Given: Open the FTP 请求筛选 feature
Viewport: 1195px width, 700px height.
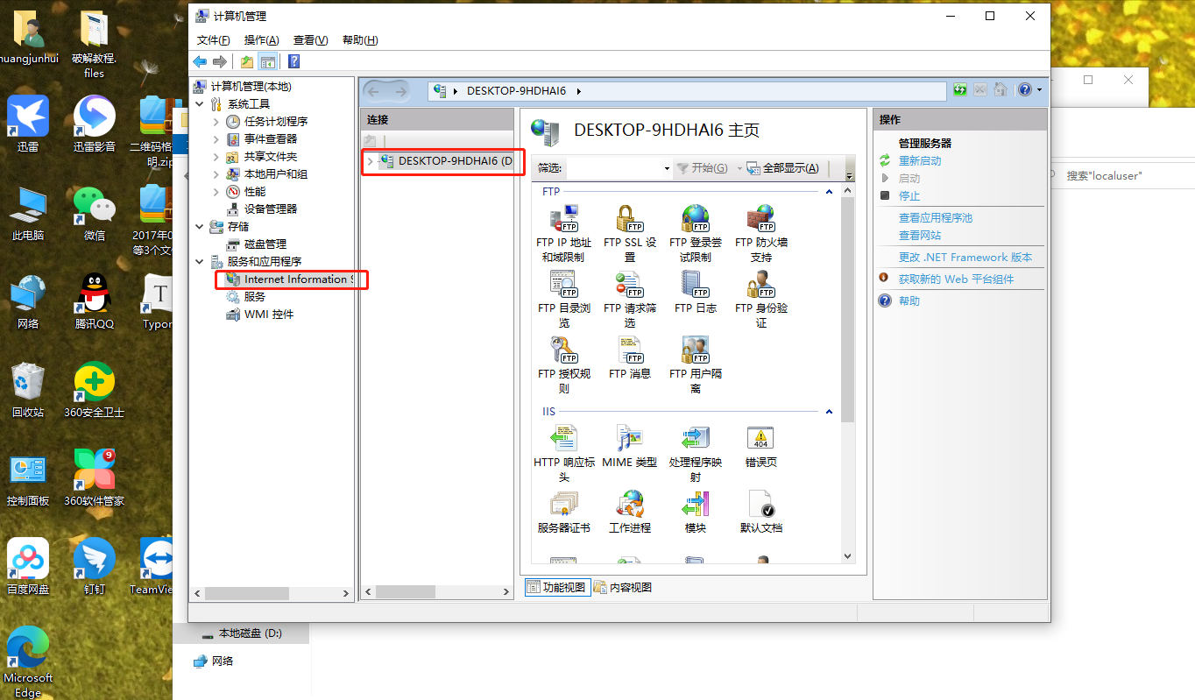Looking at the screenshot, I should [x=630, y=299].
